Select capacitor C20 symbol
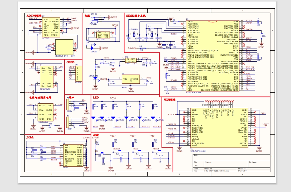291x192 pixels. tap(103, 161)
